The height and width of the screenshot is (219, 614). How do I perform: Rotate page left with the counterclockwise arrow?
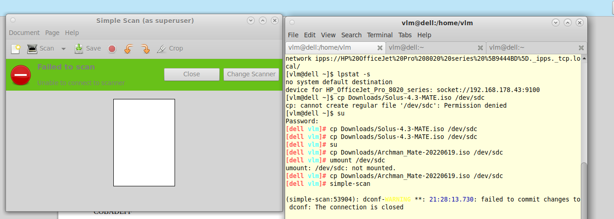(x=129, y=48)
